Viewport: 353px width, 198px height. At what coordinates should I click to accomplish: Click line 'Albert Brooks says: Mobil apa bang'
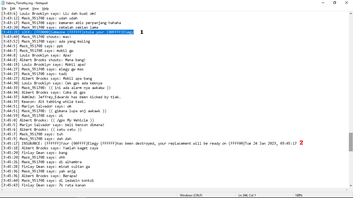coord(47,79)
